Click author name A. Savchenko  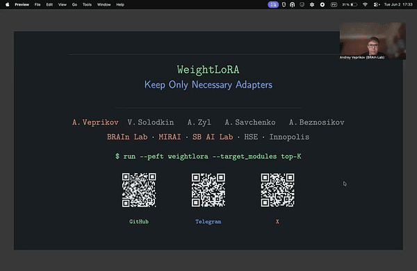coord(250,122)
